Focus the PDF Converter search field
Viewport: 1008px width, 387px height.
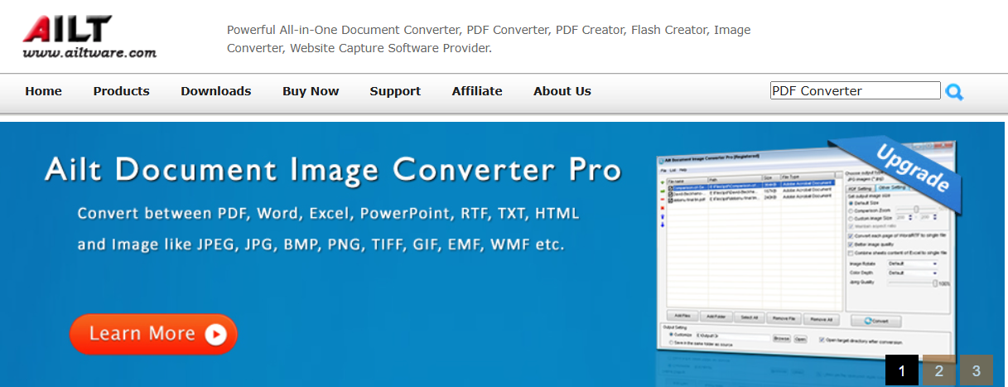click(x=855, y=91)
